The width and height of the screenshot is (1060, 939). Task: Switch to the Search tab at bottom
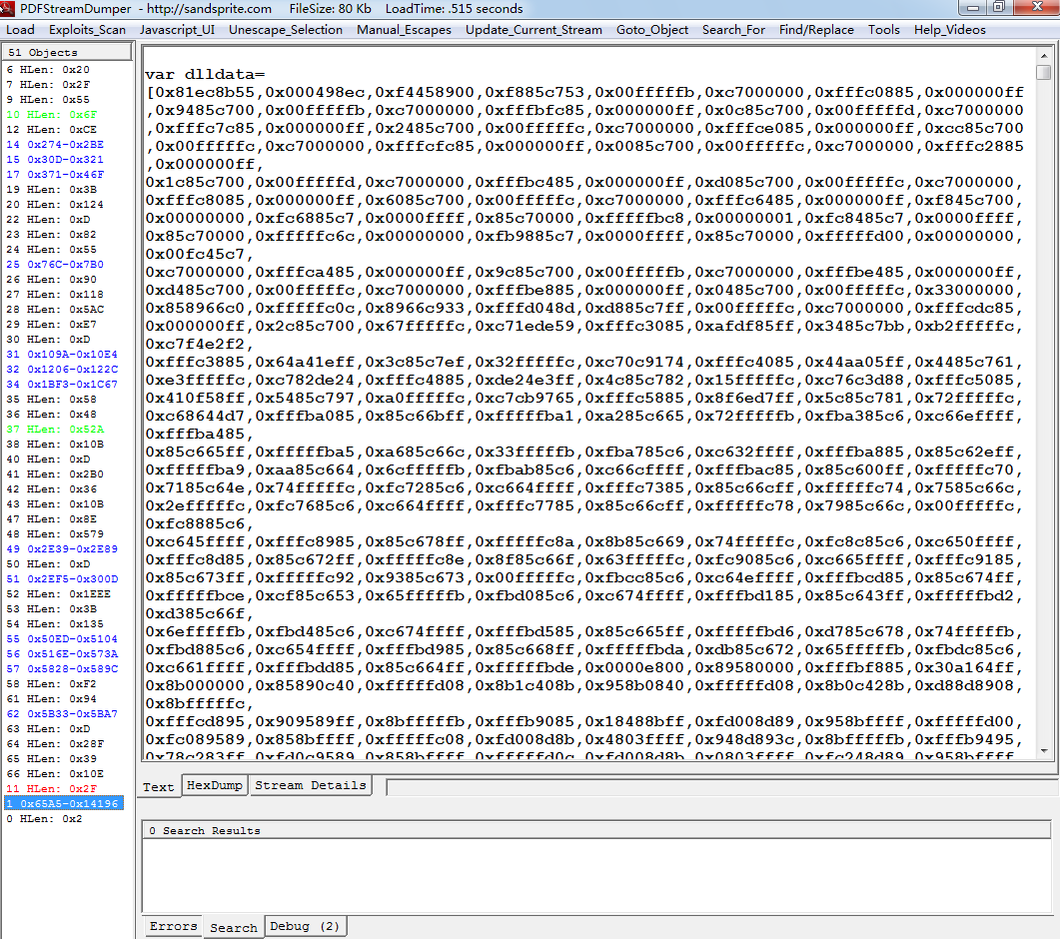coord(233,927)
